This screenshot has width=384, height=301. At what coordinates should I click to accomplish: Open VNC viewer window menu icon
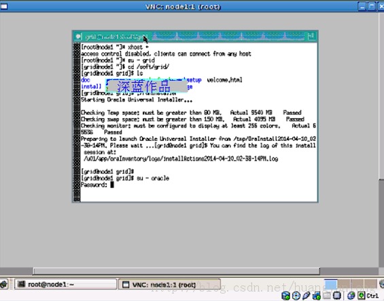point(4,6)
